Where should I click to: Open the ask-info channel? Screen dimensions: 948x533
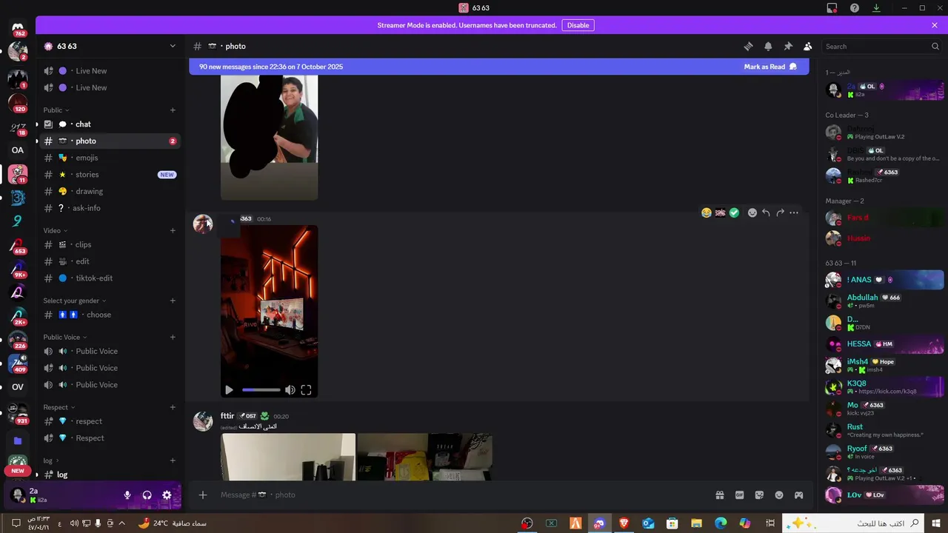[x=110, y=208]
